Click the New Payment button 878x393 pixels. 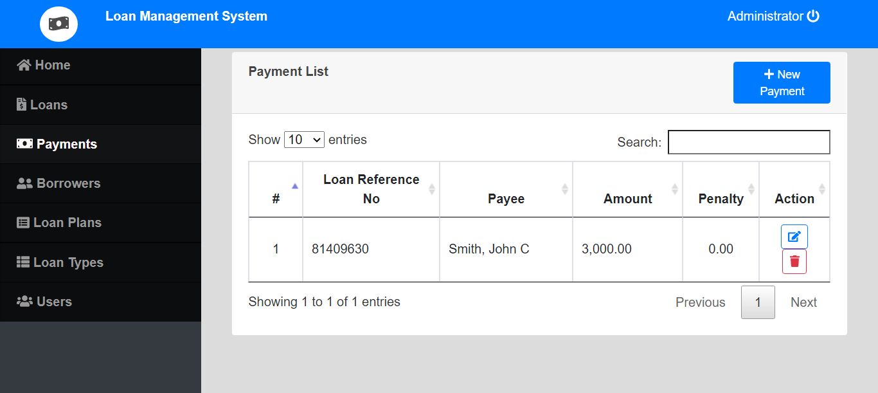pyautogui.click(x=782, y=82)
